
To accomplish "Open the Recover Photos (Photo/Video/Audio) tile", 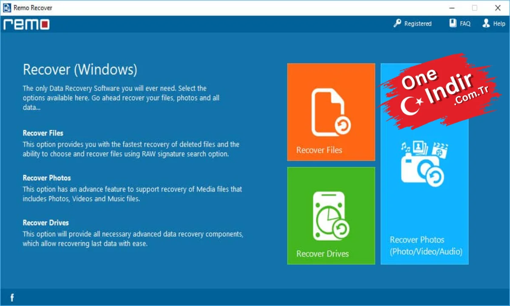I will 425,164.
